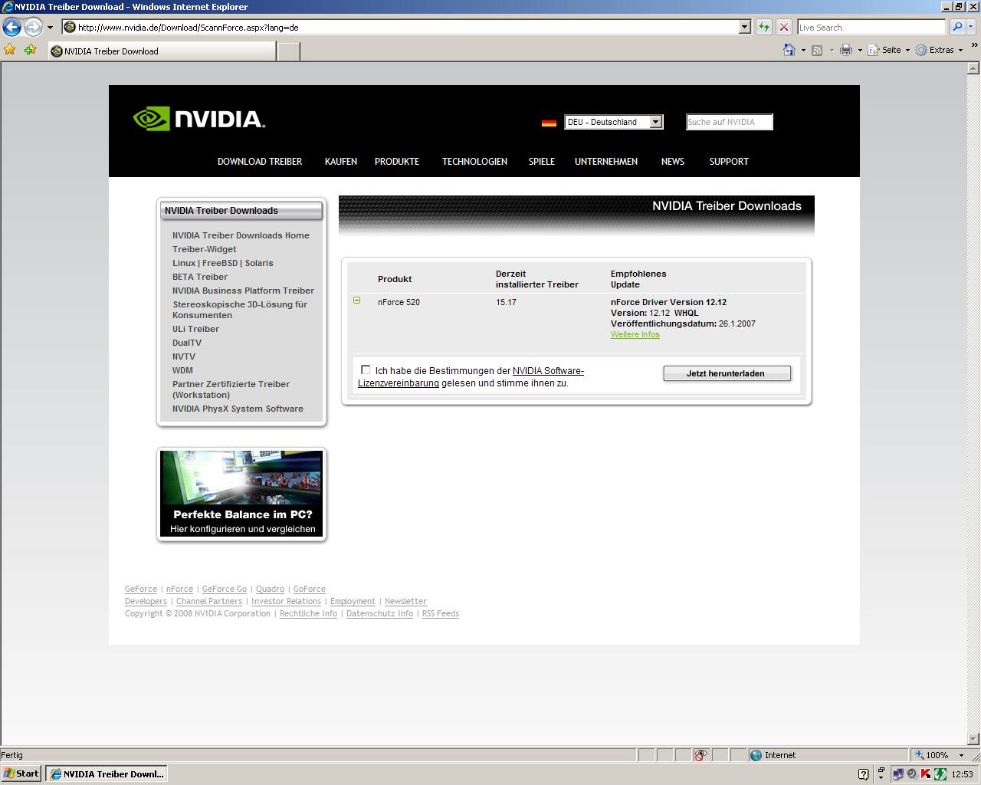The image size is (981, 785).
Task: Go to the Home page icon
Action: coord(789,50)
